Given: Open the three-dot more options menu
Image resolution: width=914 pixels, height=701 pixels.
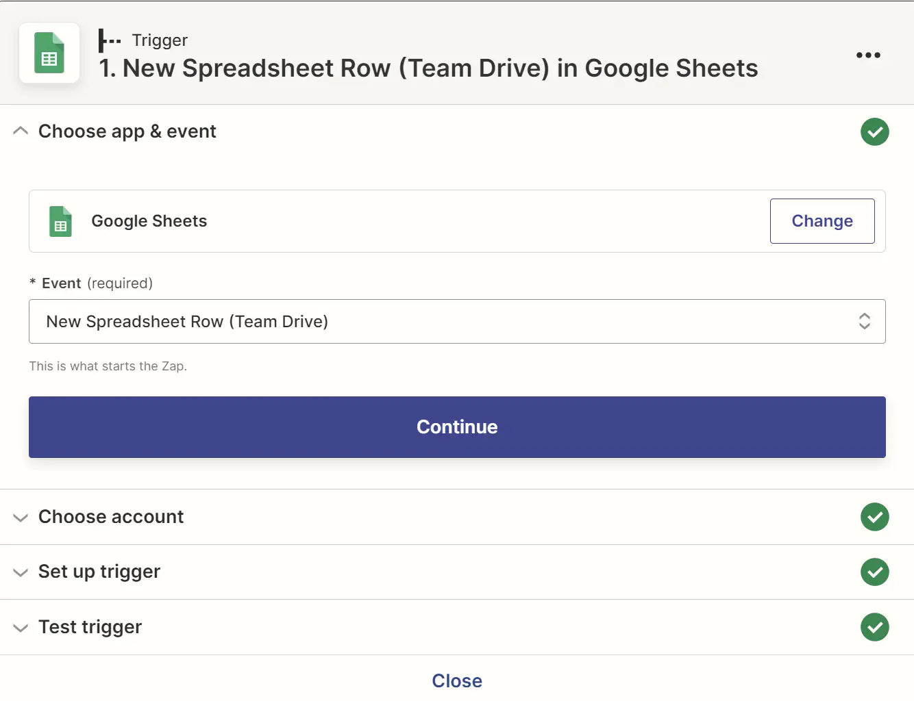Looking at the screenshot, I should coord(868,55).
